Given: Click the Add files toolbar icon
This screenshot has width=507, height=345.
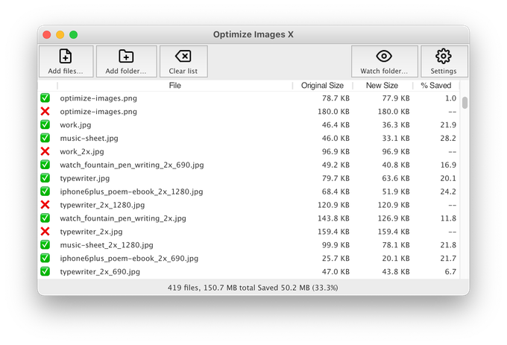Looking at the screenshot, I should click(x=66, y=61).
